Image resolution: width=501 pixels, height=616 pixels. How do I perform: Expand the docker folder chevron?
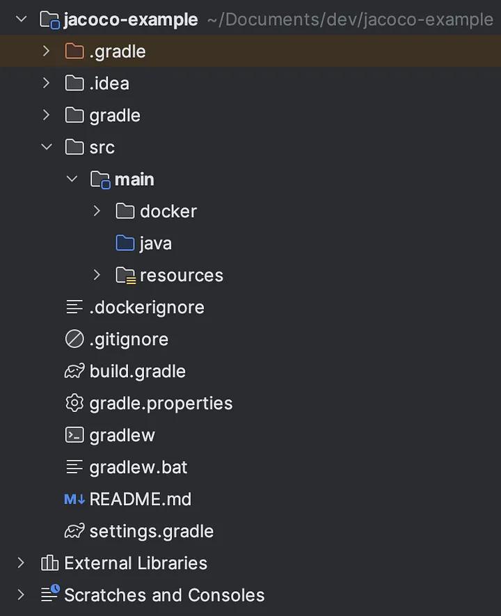pos(97,211)
